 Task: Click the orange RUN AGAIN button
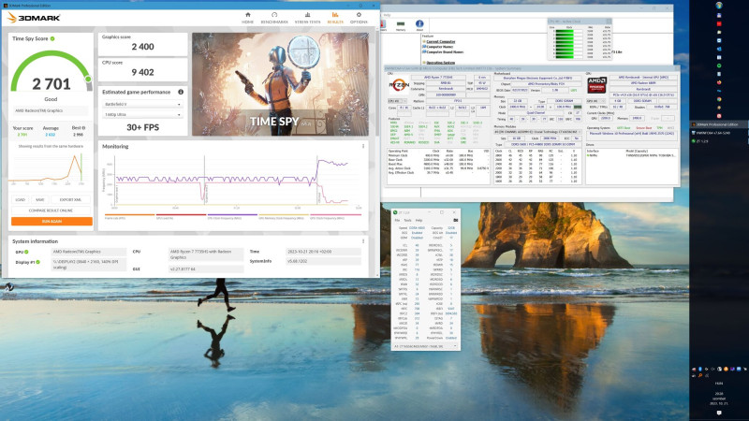tap(51, 222)
